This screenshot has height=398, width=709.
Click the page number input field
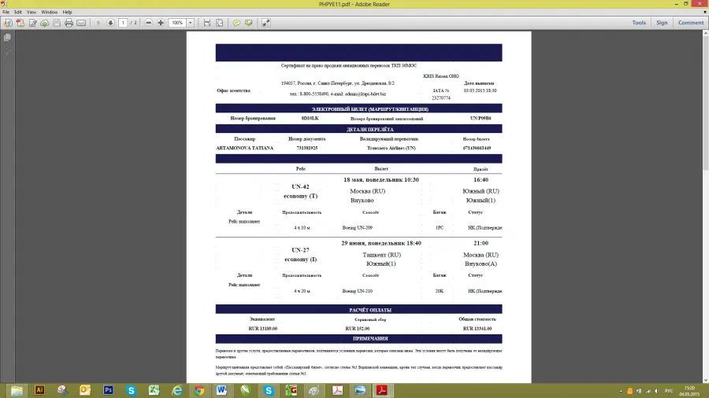click(x=123, y=23)
